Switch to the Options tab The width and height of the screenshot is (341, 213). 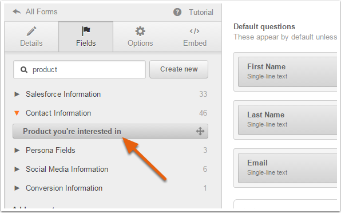pos(140,37)
